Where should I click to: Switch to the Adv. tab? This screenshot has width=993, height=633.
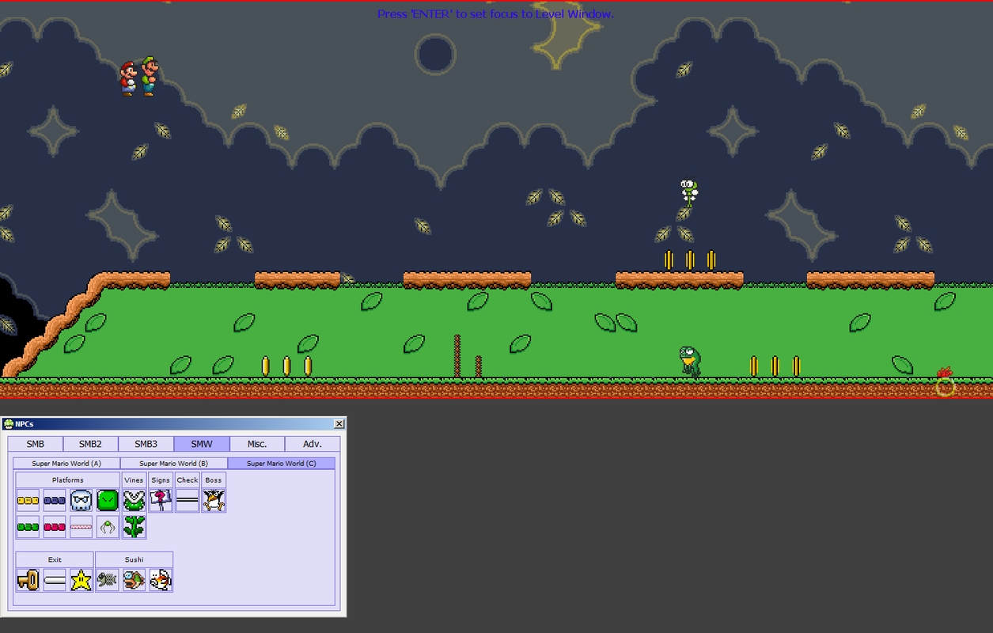click(313, 444)
